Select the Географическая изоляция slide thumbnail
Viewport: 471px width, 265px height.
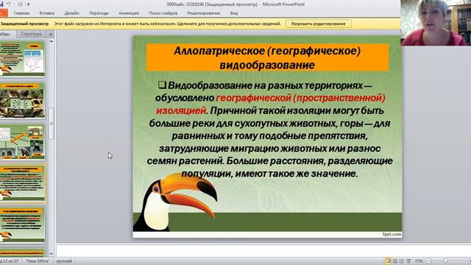click(22, 225)
